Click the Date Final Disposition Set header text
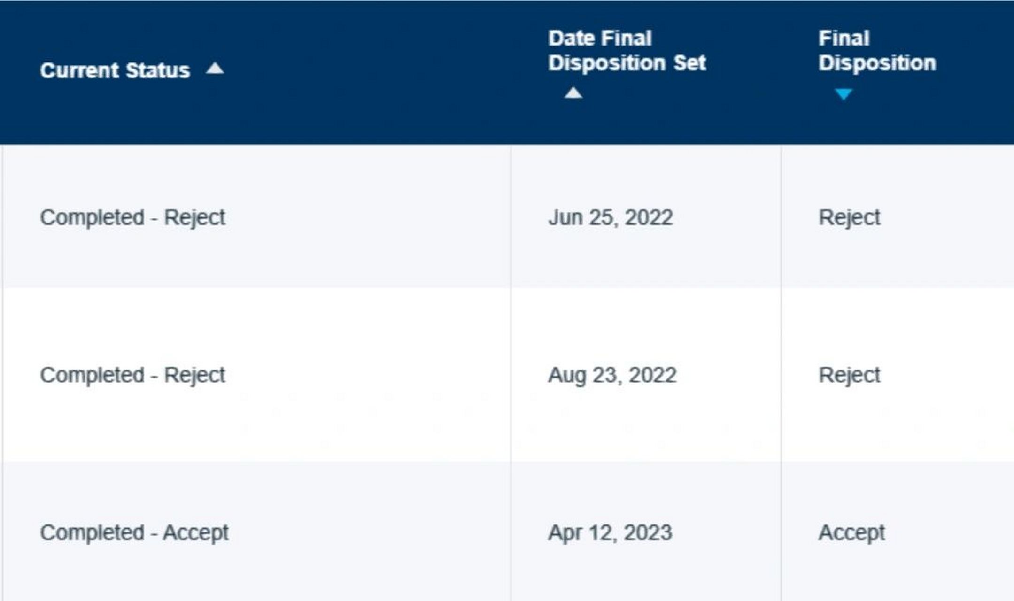 click(627, 51)
